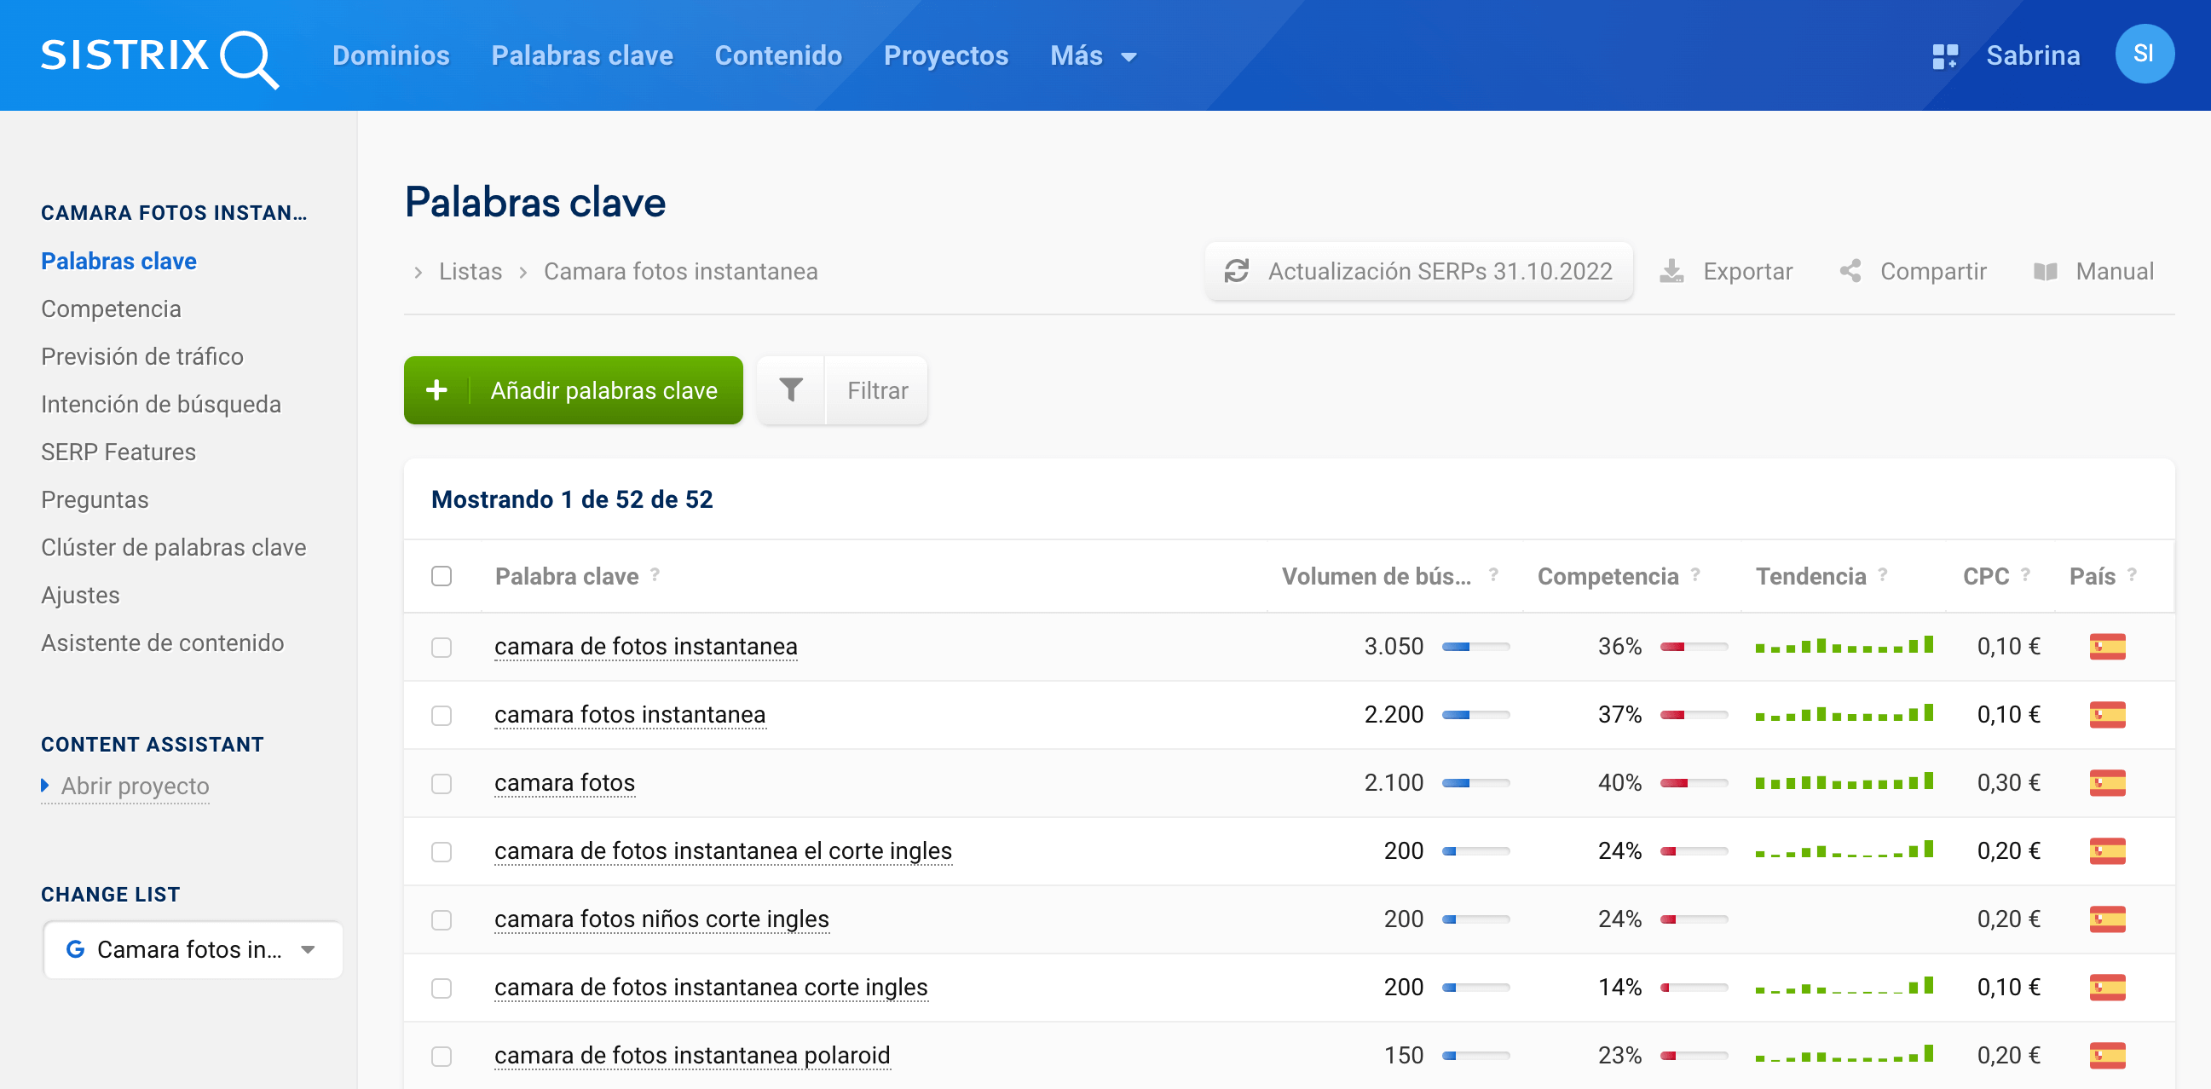Toggle the select-all checkbox in table header
2211x1089 pixels.
(x=442, y=576)
